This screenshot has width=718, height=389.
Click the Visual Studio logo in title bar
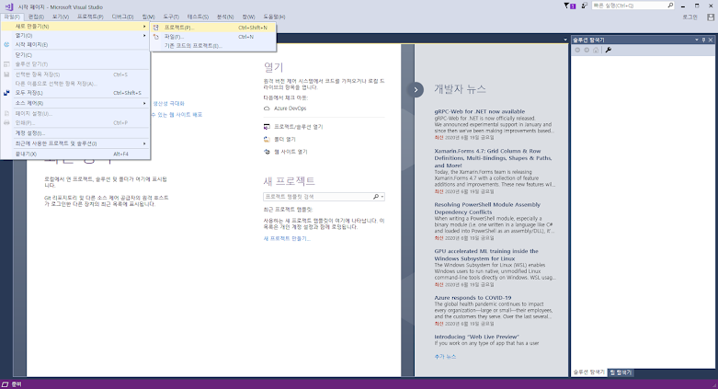coord(8,6)
